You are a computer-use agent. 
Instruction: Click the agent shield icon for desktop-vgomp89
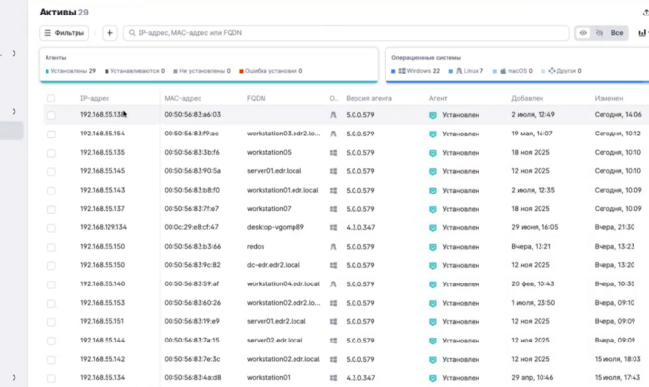pos(433,228)
